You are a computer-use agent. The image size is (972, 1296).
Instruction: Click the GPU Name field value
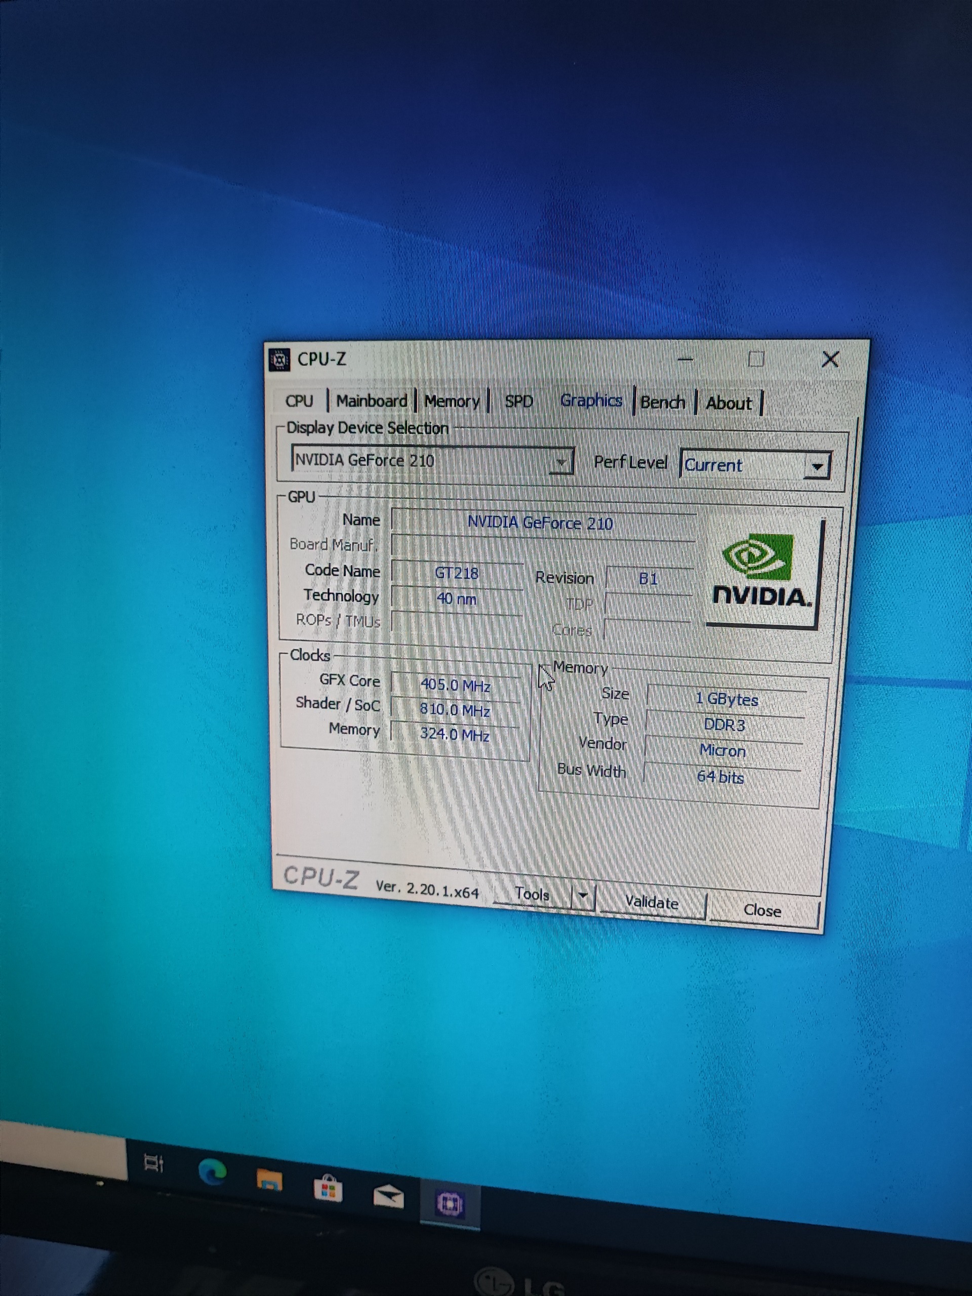[543, 522]
